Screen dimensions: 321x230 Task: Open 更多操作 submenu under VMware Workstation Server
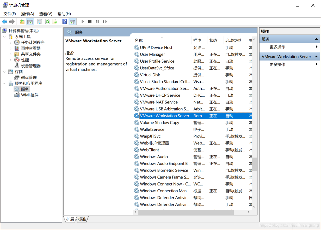[289, 64]
